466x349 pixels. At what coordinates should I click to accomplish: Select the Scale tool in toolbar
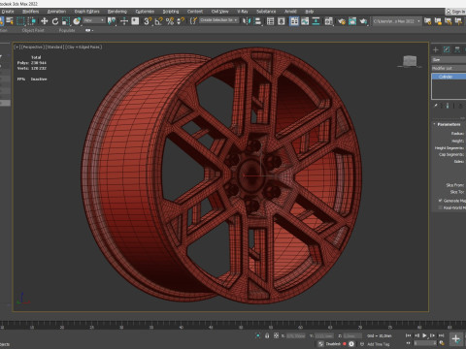[66, 21]
